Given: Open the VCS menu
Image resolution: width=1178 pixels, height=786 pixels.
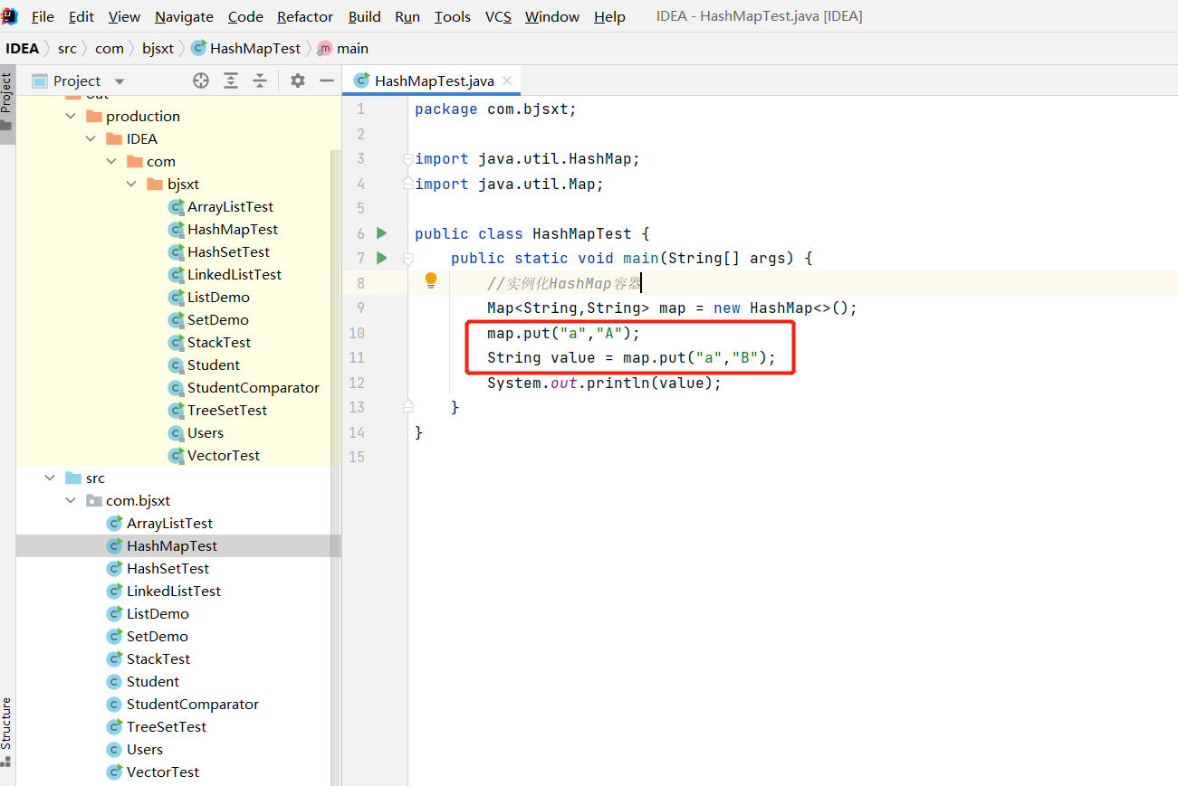Looking at the screenshot, I should pyautogui.click(x=498, y=16).
